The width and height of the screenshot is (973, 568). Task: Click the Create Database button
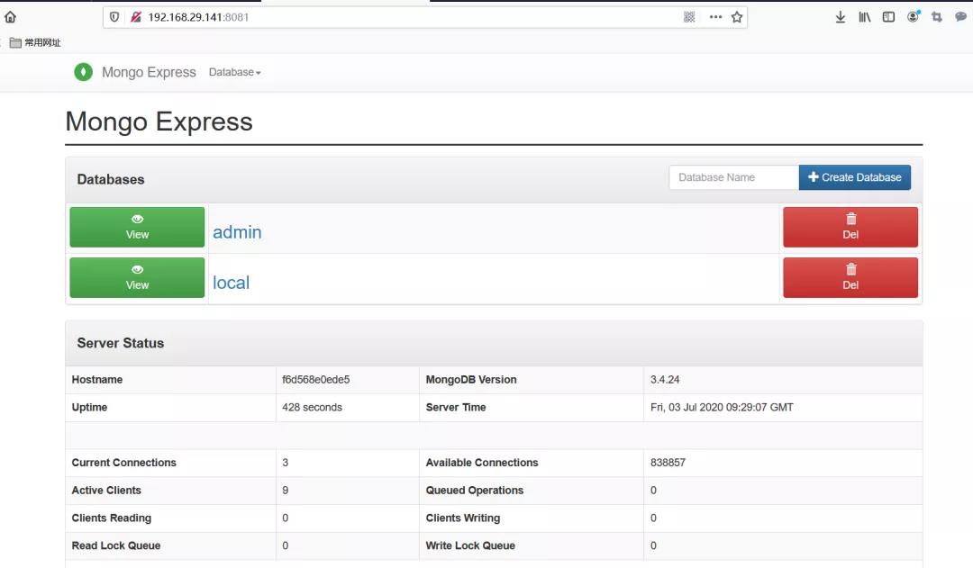click(854, 177)
